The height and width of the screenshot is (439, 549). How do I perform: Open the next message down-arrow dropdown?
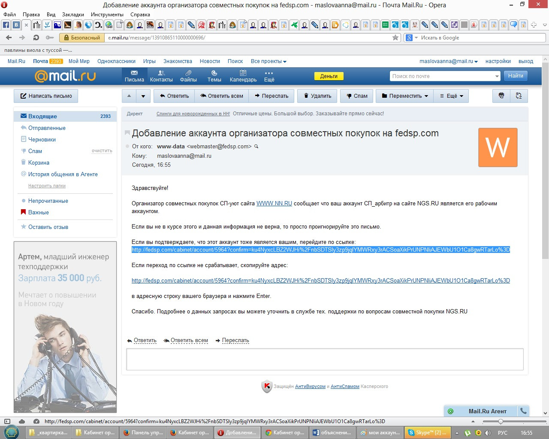(143, 96)
